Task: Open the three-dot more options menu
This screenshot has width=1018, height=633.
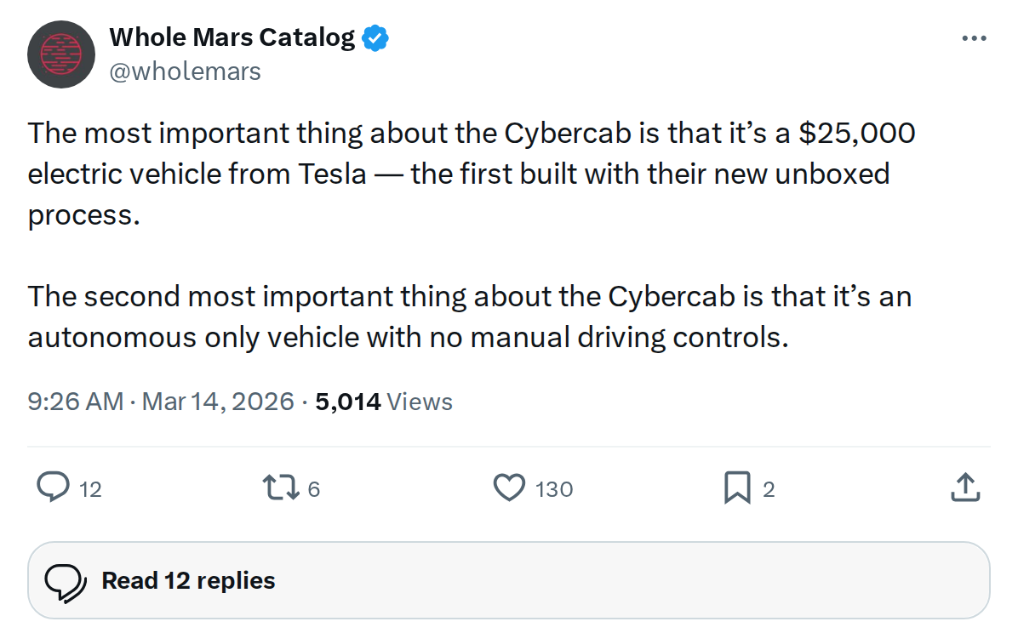Action: coord(974,37)
